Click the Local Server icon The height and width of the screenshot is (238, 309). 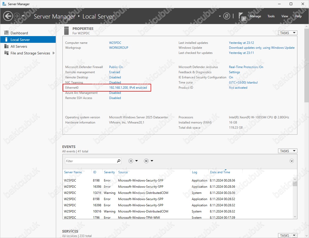tap(6, 39)
